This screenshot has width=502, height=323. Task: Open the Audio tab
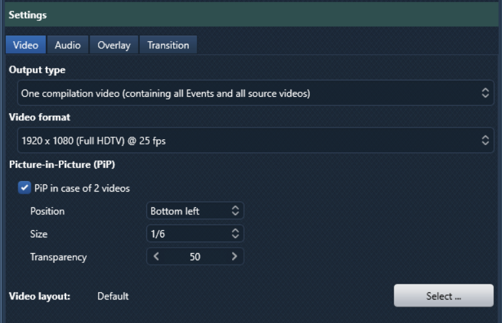click(x=67, y=45)
